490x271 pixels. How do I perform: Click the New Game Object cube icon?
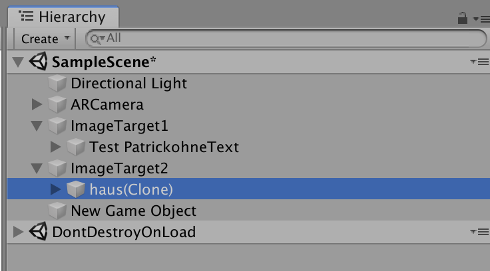tap(57, 211)
